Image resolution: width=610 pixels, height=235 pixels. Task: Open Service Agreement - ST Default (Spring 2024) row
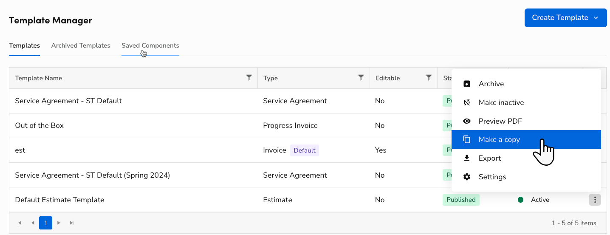coord(92,175)
